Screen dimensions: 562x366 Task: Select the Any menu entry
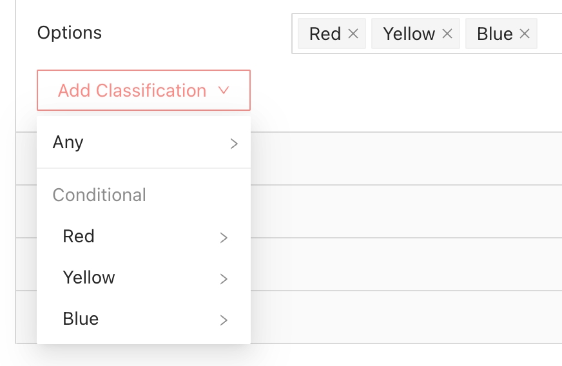[x=68, y=142]
